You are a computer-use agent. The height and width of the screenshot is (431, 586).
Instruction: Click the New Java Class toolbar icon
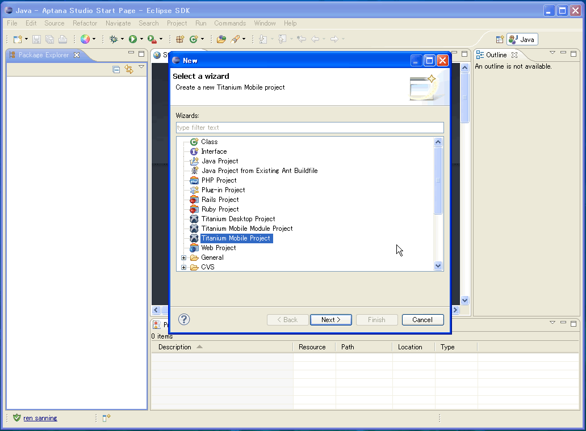pos(193,39)
